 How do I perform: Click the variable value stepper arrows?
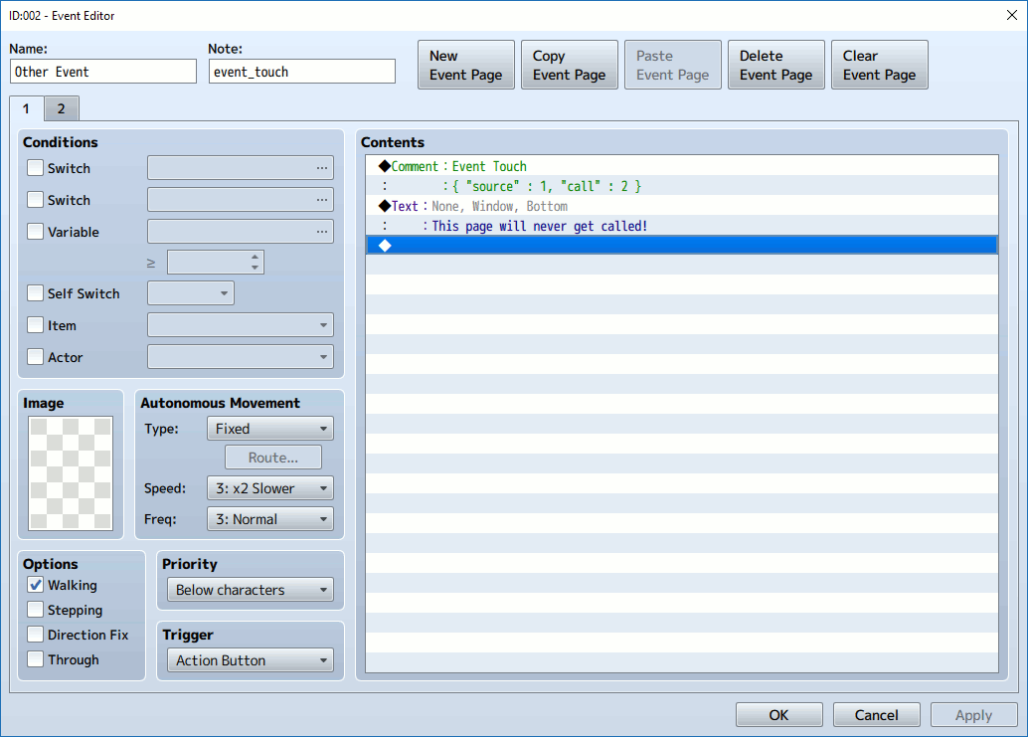[256, 263]
